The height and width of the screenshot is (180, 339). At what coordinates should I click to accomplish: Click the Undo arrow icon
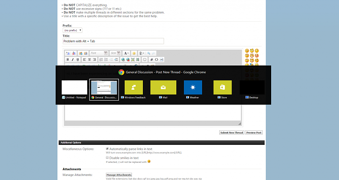149,53
